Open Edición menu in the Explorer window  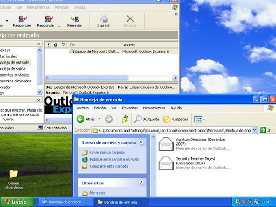click(100, 108)
